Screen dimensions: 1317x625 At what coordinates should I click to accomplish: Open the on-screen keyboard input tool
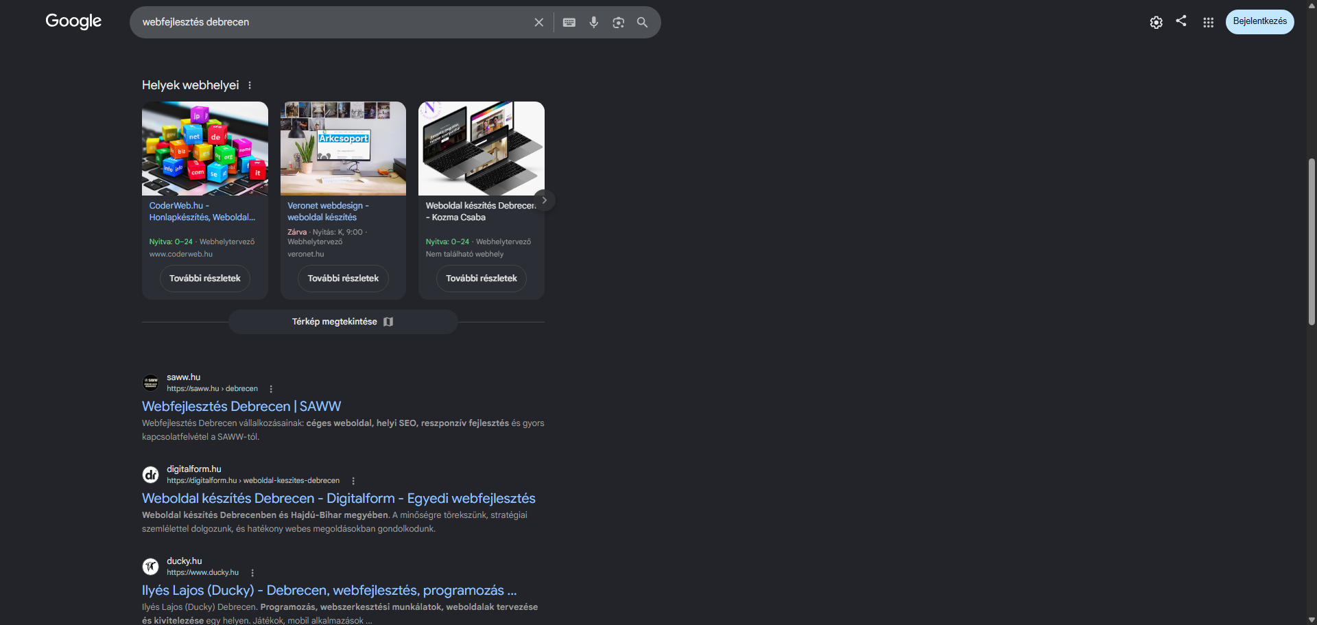click(569, 22)
